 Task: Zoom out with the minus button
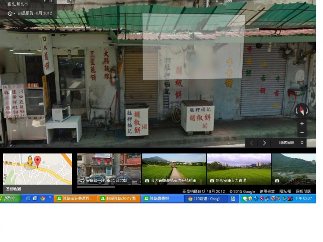pos(302,133)
